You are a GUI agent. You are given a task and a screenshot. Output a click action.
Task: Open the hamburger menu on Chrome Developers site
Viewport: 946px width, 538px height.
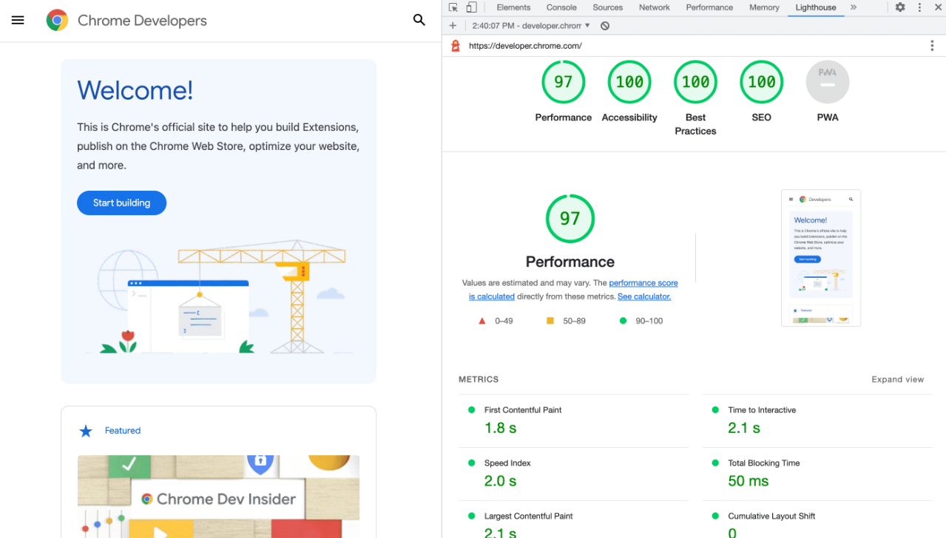[18, 20]
